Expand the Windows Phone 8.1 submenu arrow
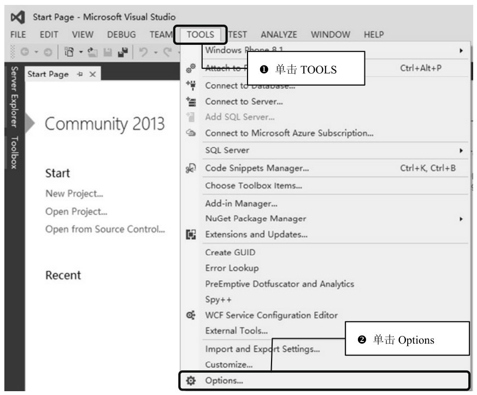 [461, 50]
